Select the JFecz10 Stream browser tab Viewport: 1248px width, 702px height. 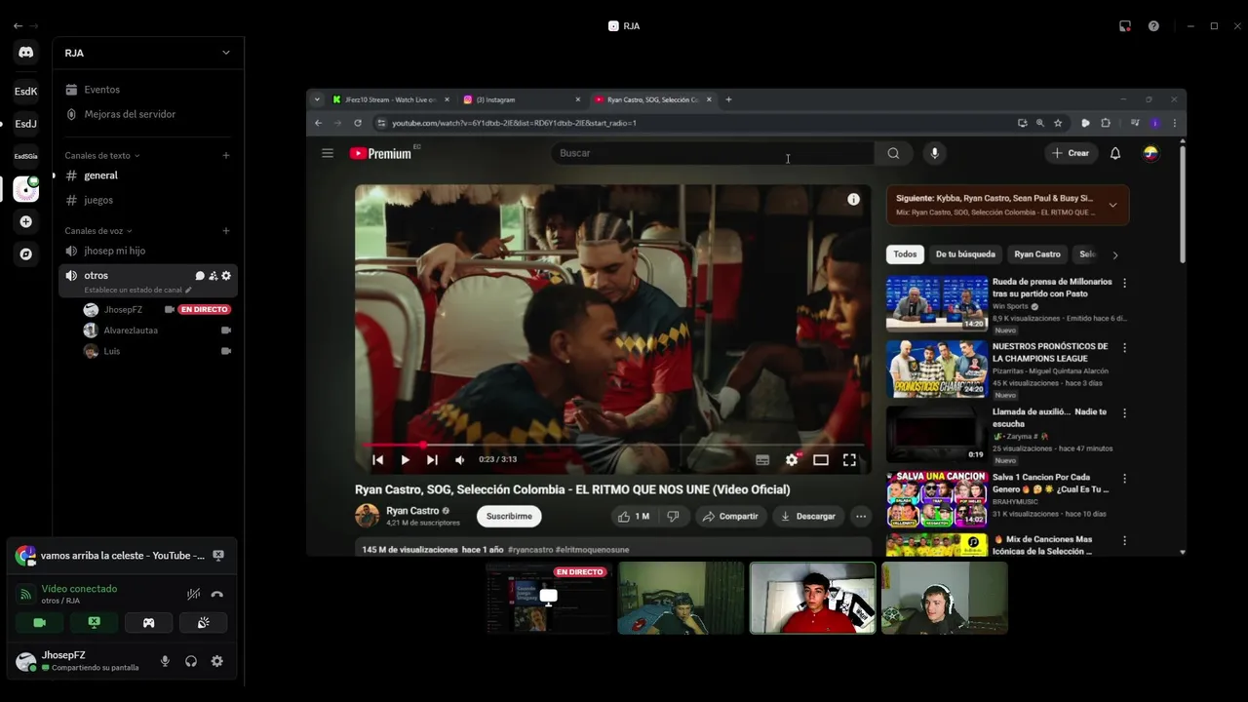click(390, 99)
